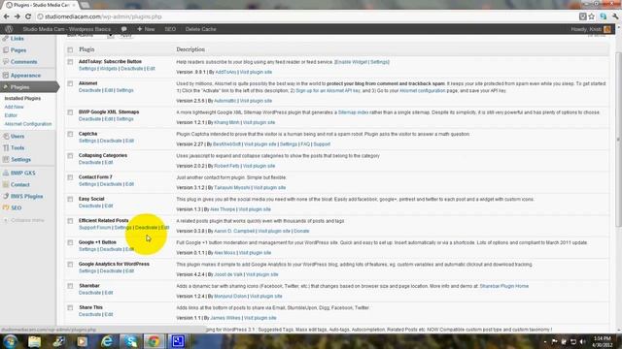Reload the page with the refresh icon
The width and height of the screenshot is (622, 349).
point(28,16)
